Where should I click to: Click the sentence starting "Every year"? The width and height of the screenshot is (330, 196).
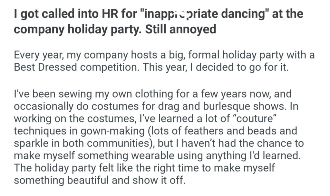(x=164, y=55)
